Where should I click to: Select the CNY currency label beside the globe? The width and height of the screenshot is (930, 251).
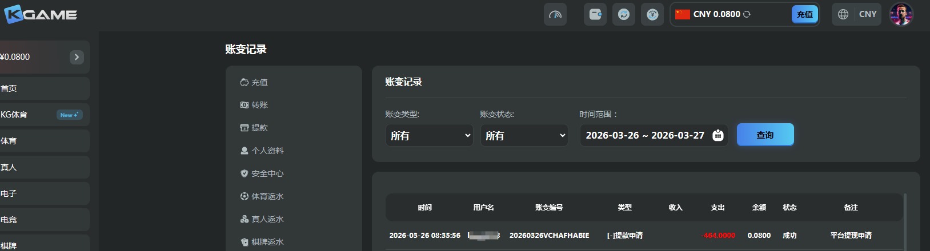click(868, 14)
